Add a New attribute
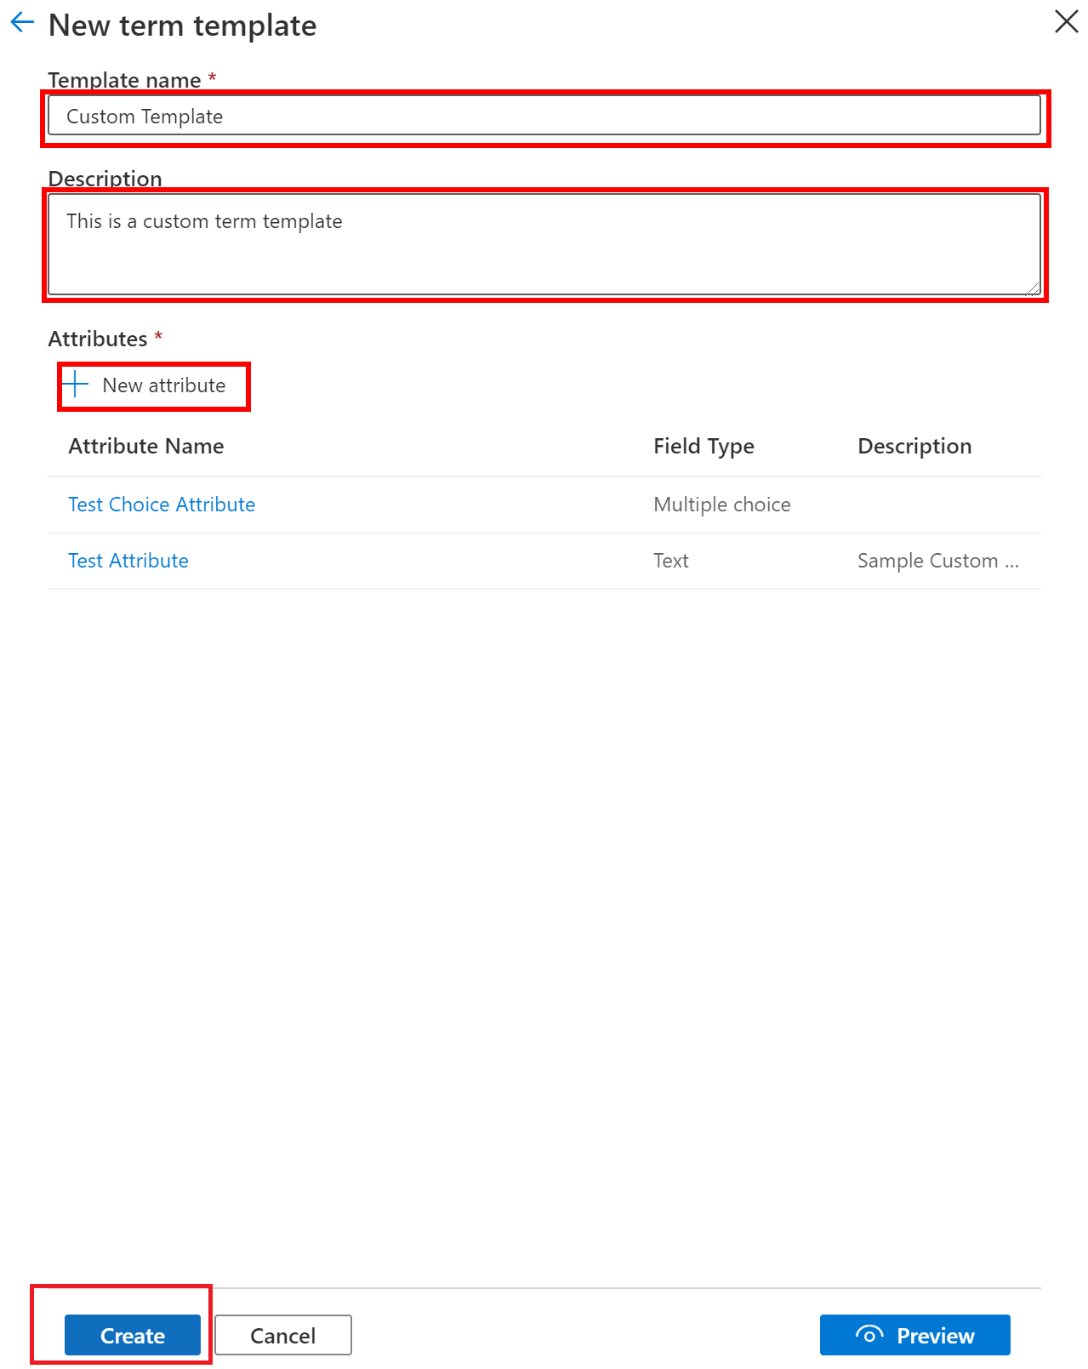 coord(154,385)
